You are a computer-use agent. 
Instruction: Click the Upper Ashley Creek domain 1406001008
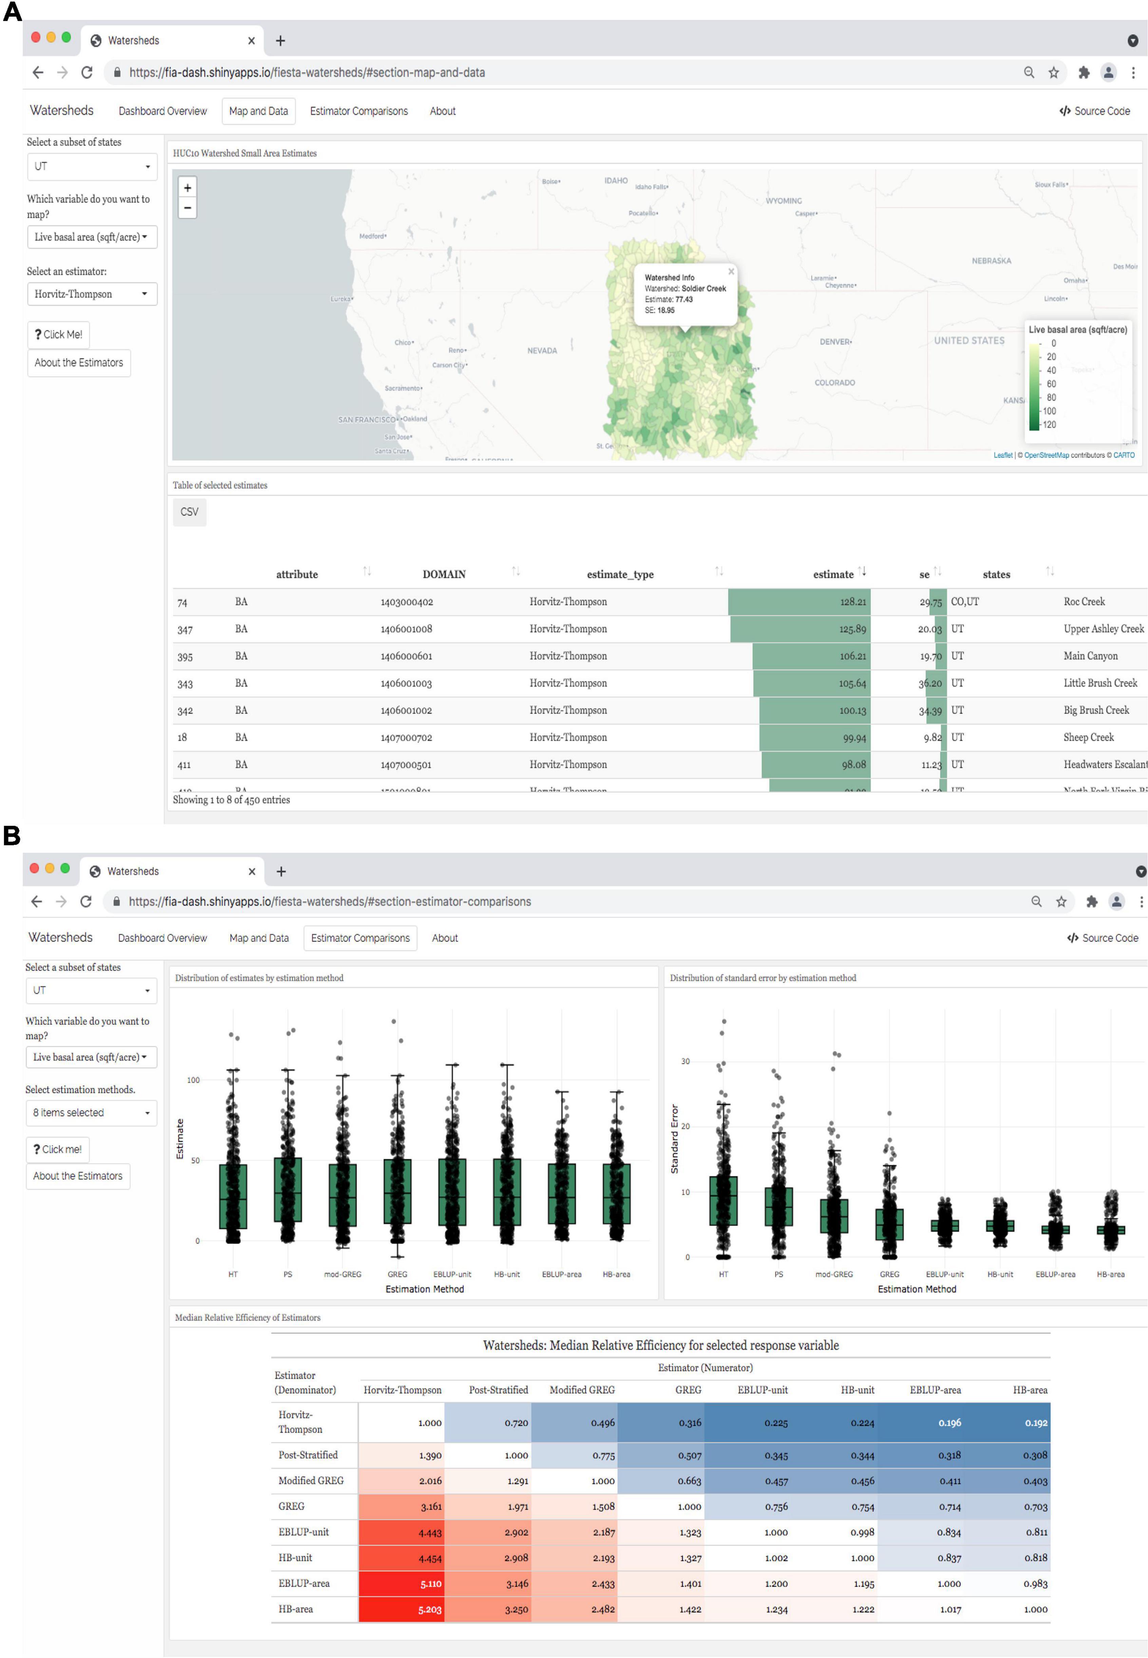407,629
